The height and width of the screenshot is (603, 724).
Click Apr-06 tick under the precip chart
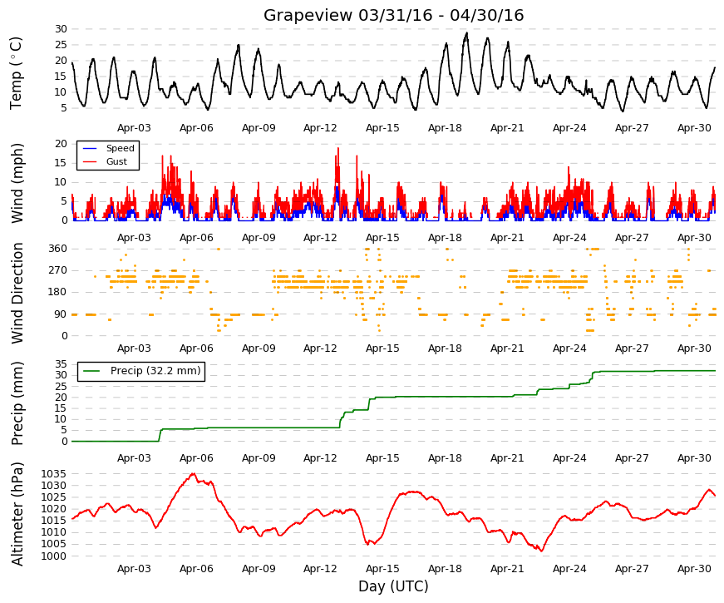click(x=196, y=458)
